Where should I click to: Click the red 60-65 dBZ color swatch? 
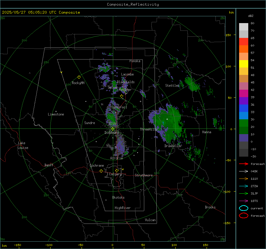(244, 42)
